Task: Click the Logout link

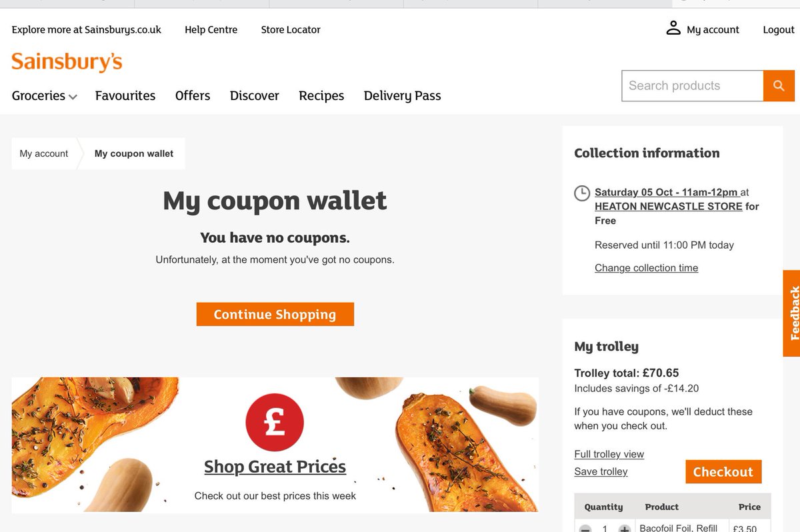Action: 779,29
